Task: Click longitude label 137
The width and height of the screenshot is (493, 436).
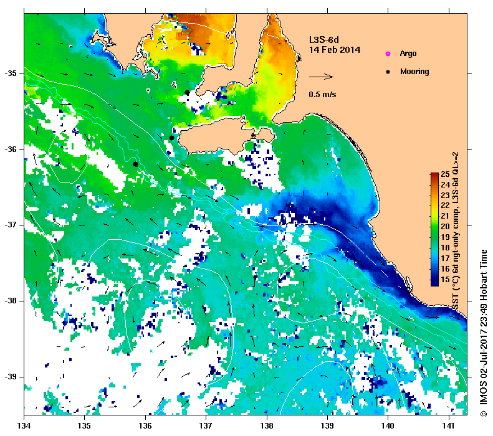Action: click(x=206, y=426)
